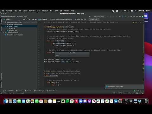The height and width of the screenshot is (114, 152).
Task: Click the project name breadcrumb
Action: (8, 16)
